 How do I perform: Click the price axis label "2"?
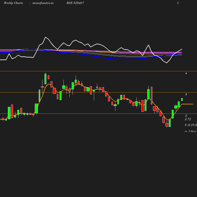click(x=186, y=115)
